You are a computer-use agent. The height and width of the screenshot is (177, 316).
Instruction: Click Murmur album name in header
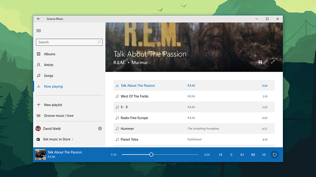tap(140, 63)
